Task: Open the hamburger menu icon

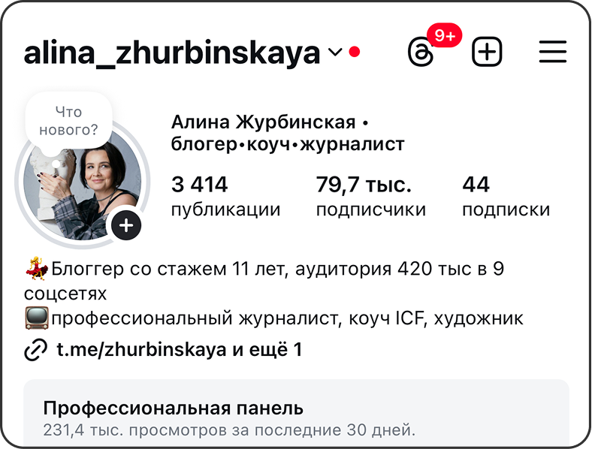Action: tap(553, 52)
